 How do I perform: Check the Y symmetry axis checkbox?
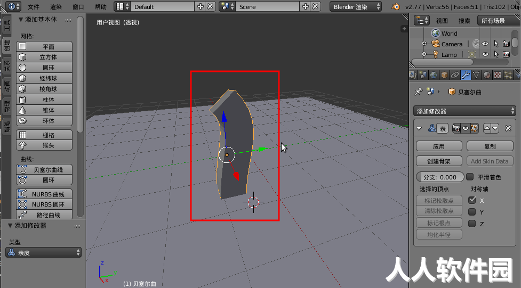472,212
